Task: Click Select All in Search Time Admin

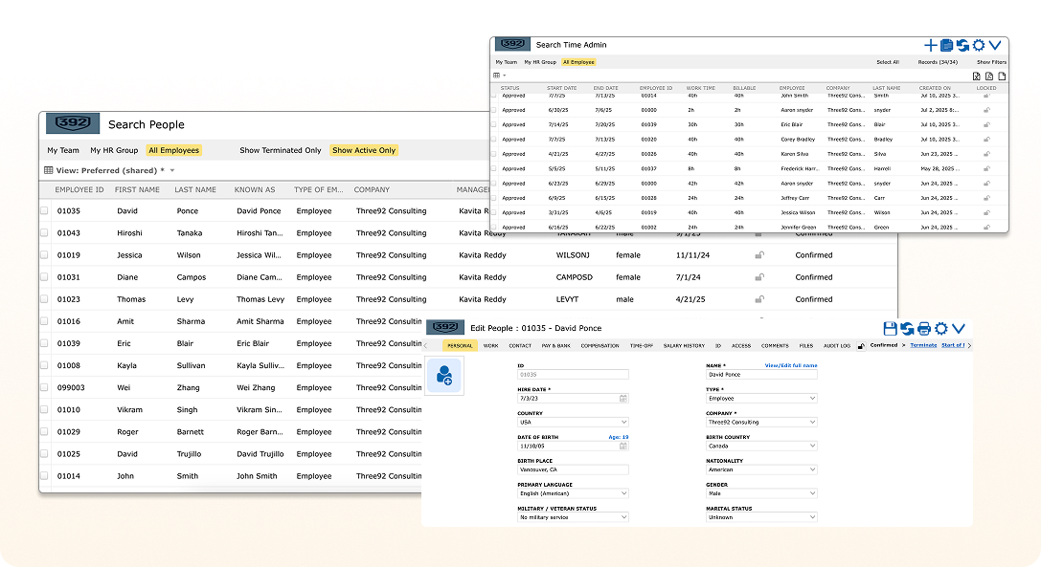Action: [888, 62]
